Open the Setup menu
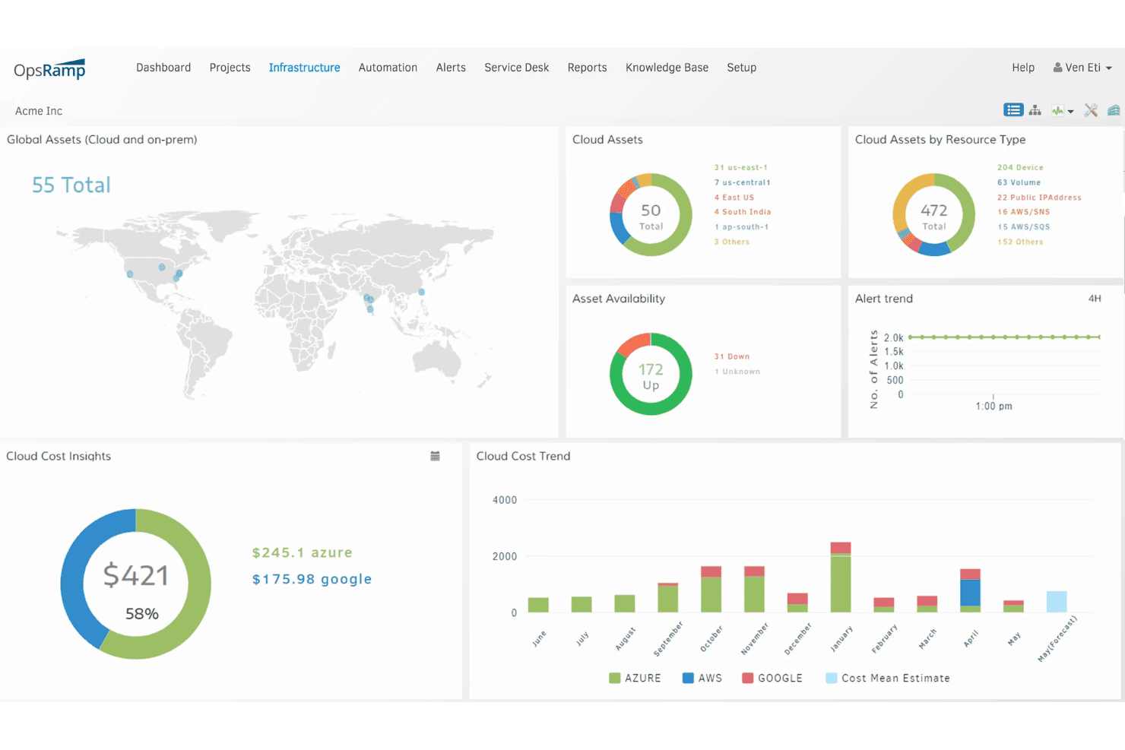The image size is (1125, 750). (x=742, y=68)
